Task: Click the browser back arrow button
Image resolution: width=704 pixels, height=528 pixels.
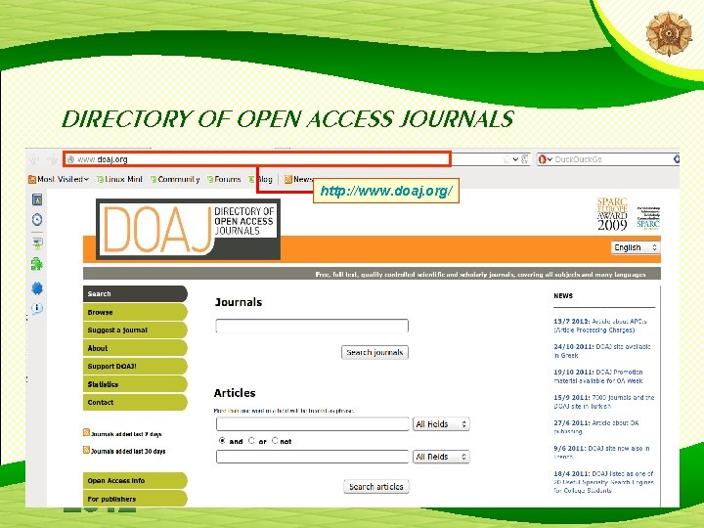Action: tap(34, 159)
